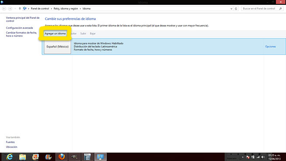Viewport: 286px width, 161px height.
Task: Open Ventana principal del Panel de control
Action: click(x=23, y=19)
